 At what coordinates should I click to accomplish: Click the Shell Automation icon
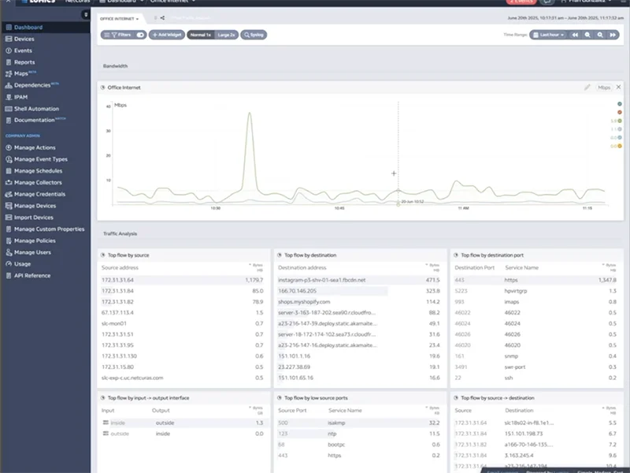tap(9, 109)
